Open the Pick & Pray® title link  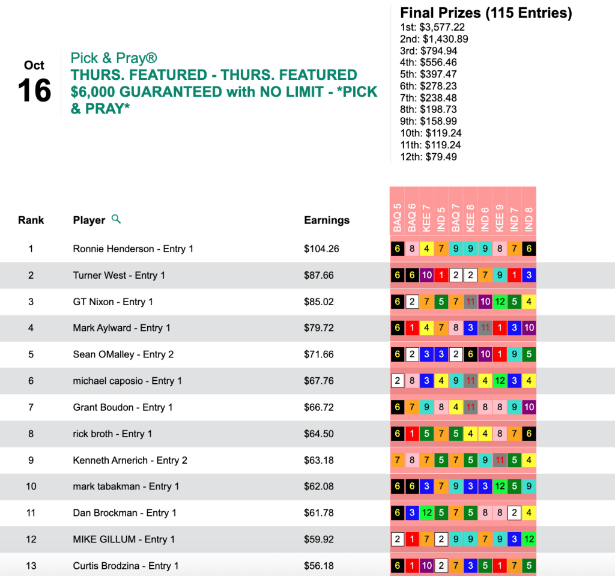point(114,58)
